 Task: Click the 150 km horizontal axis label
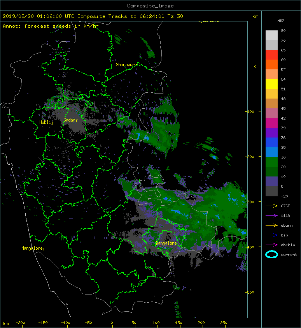[x=178, y=323]
